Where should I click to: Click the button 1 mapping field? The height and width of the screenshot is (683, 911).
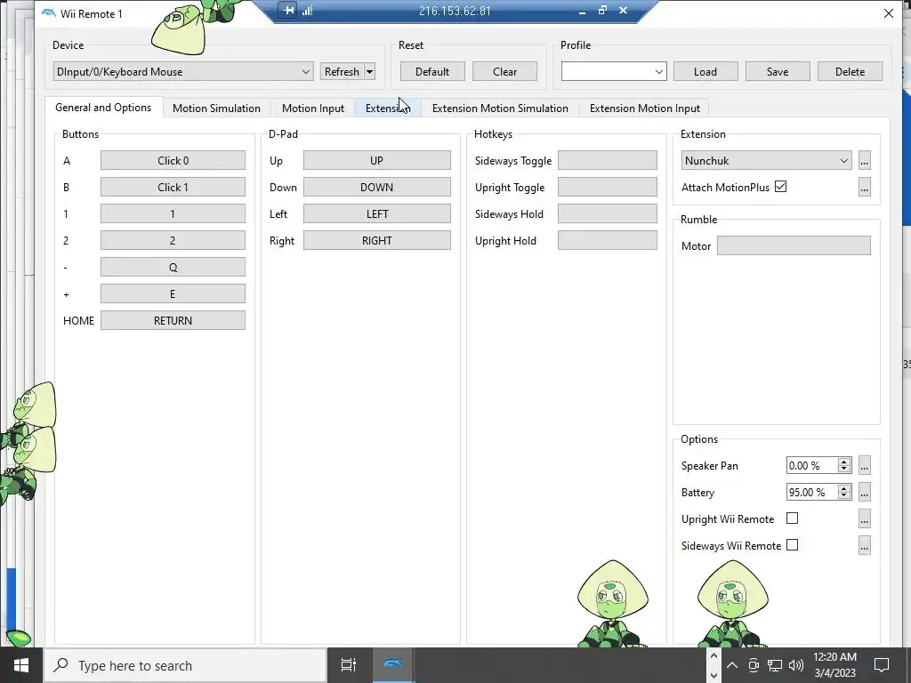tap(173, 214)
